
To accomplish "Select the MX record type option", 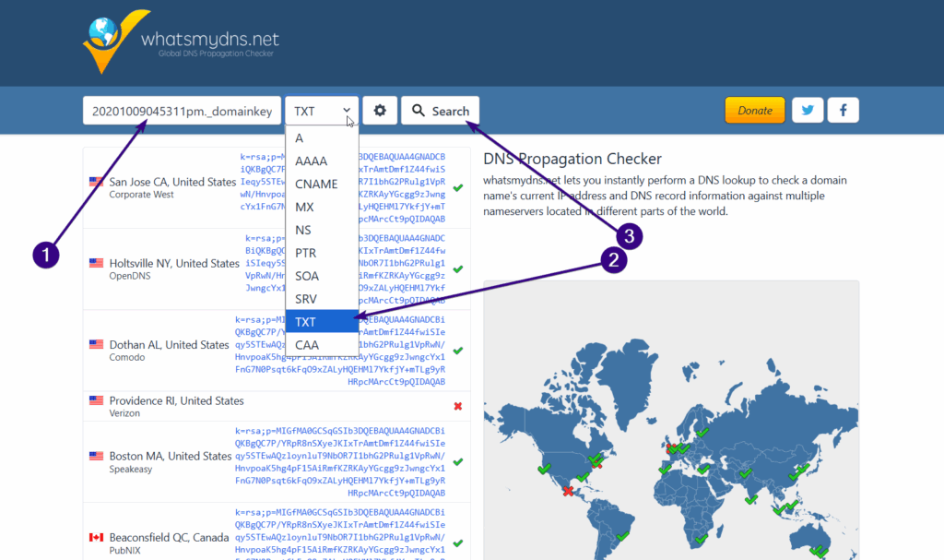I will 304,207.
